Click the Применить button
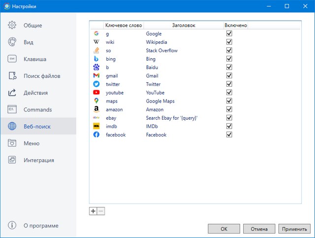Image resolution: width=315 pixels, height=238 pixels. click(x=295, y=229)
